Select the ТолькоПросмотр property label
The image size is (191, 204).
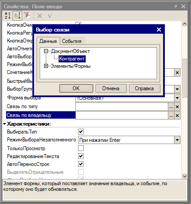26,148
